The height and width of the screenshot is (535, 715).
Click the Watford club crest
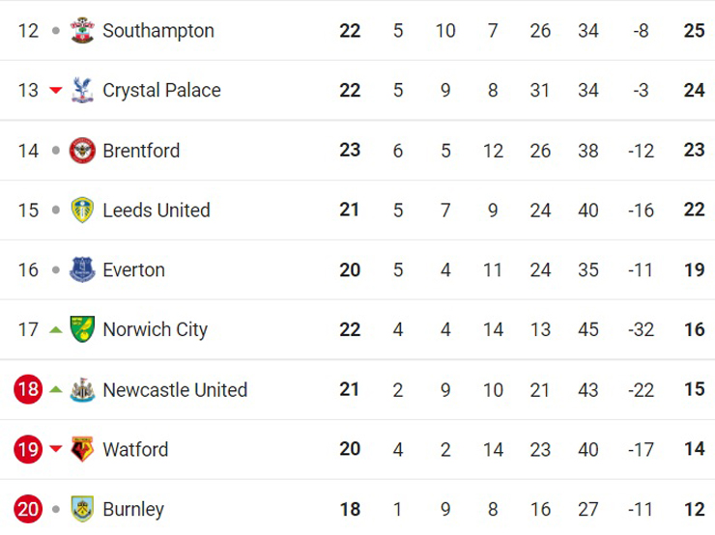tap(83, 450)
